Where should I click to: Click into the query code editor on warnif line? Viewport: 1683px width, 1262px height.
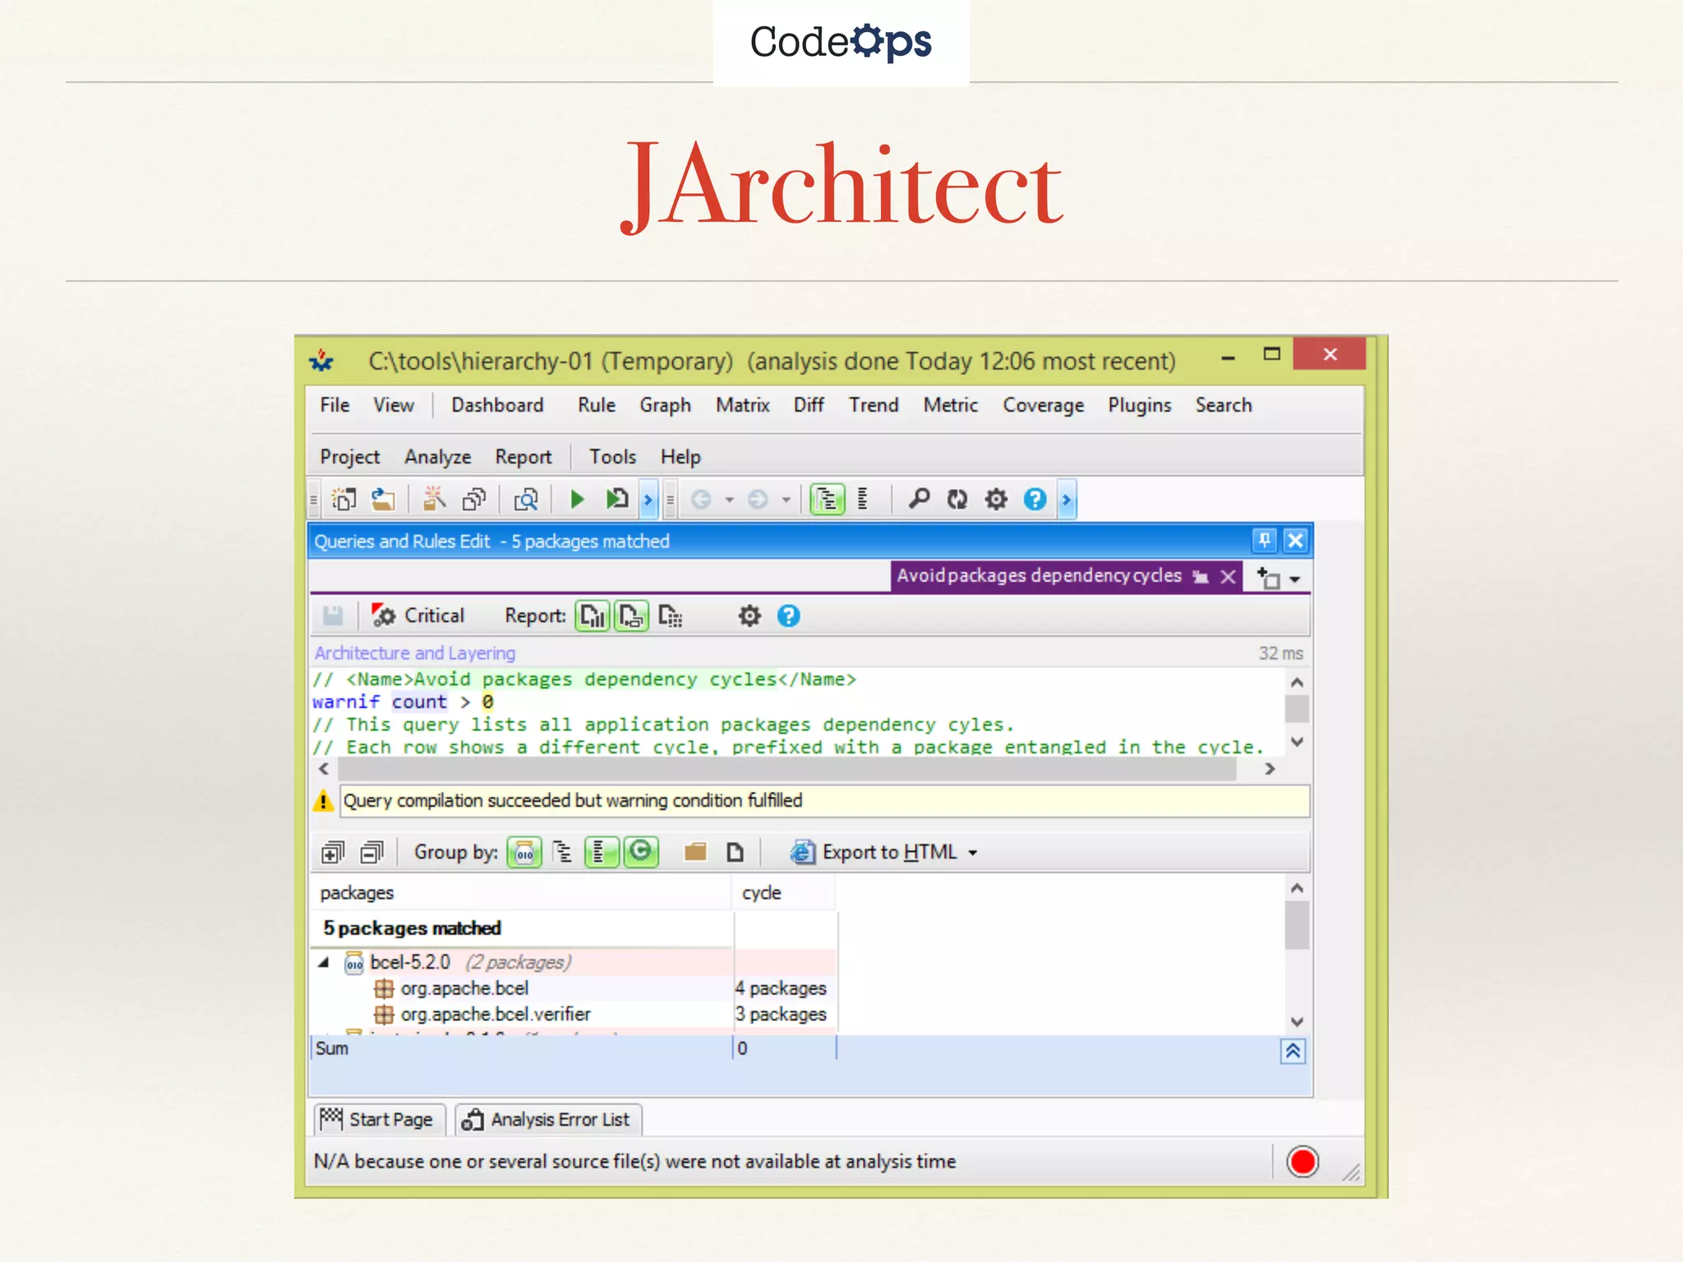coord(403,702)
